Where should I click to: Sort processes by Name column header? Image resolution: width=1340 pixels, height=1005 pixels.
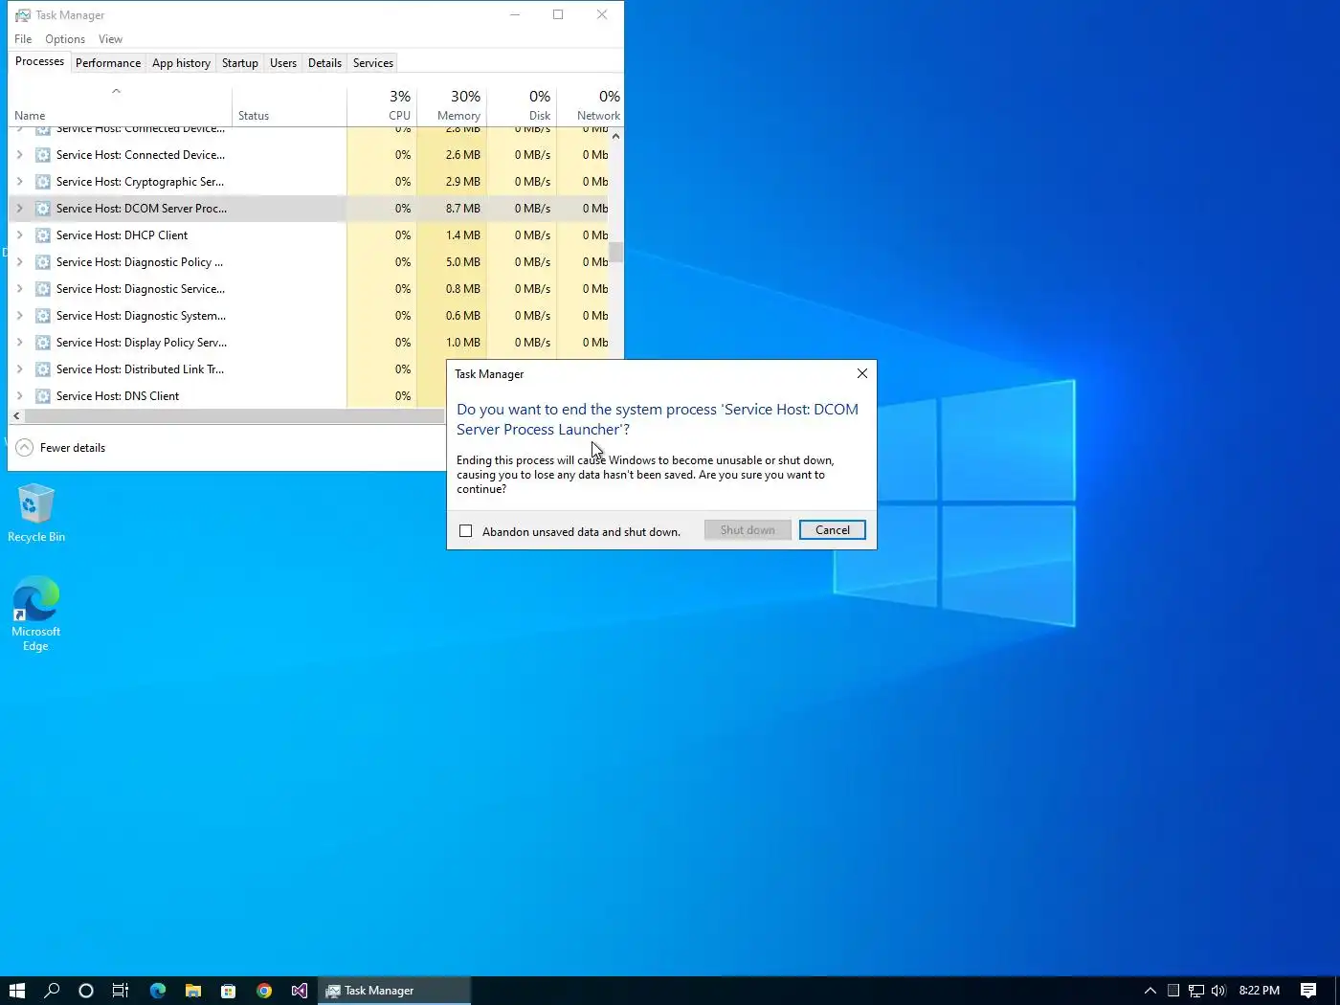coord(120,105)
